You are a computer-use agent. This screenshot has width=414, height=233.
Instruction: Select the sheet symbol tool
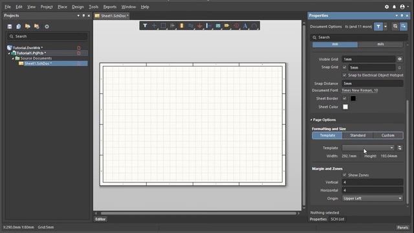(x=218, y=26)
